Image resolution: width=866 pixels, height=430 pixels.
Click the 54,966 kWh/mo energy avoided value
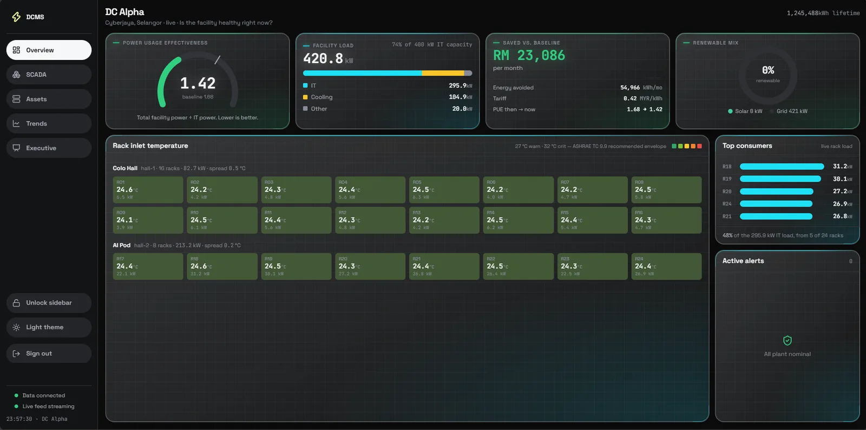click(x=641, y=88)
